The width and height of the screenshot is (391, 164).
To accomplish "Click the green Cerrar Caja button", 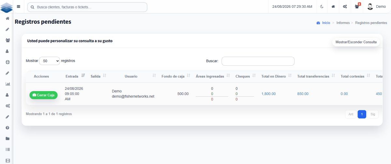I will [43, 95].
